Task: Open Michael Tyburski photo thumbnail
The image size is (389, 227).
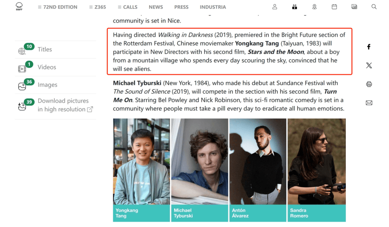Action: coord(200,162)
